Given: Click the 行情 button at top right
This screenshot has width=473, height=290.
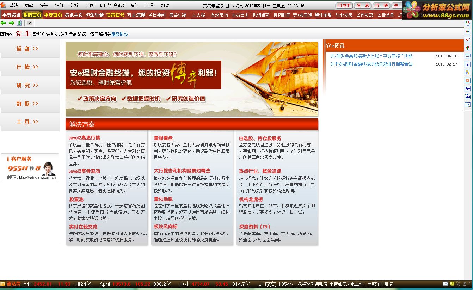Looking at the screenshot, I should point(381,5).
